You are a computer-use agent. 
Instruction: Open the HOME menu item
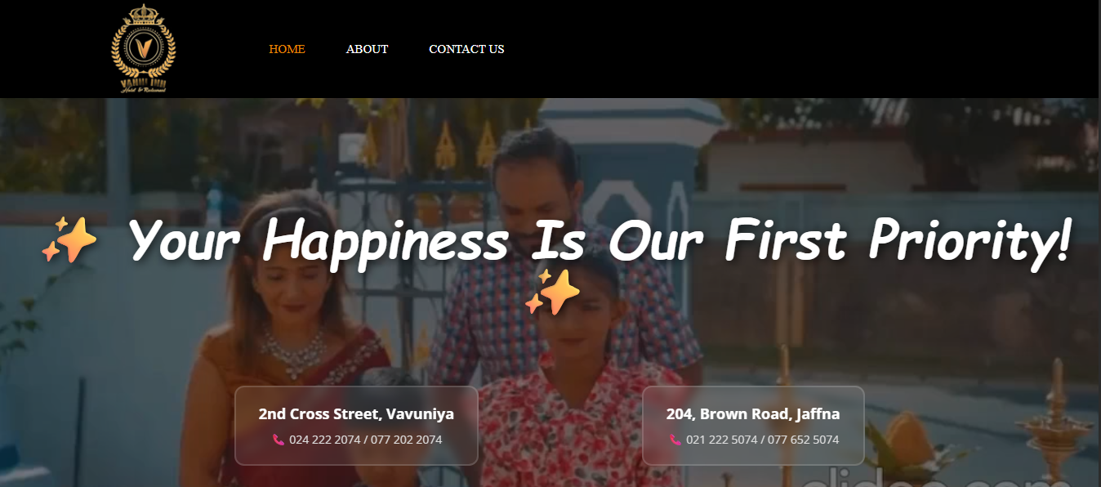[x=287, y=49]
